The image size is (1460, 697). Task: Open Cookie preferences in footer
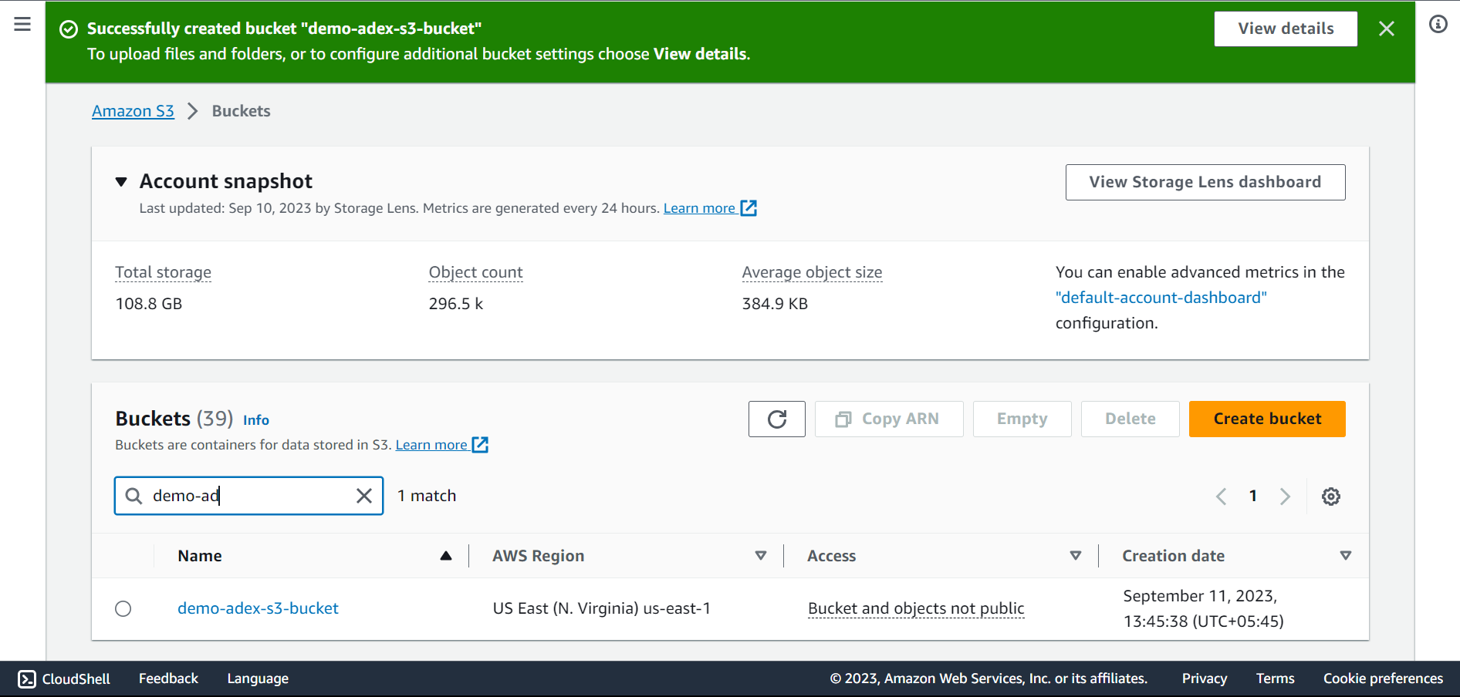pyautogui.click(x=1383, y=678)
